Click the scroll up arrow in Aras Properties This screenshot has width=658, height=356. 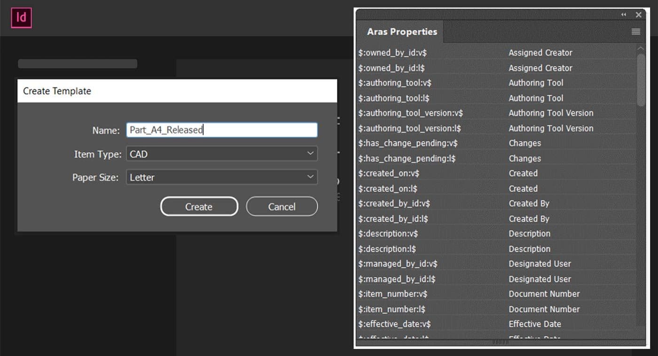tap(641, 48)
